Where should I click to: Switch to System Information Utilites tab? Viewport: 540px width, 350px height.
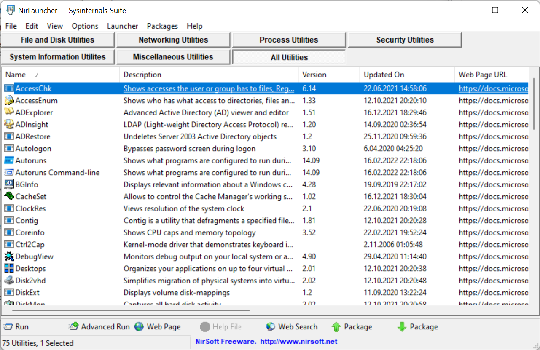[x=58, y=57]
